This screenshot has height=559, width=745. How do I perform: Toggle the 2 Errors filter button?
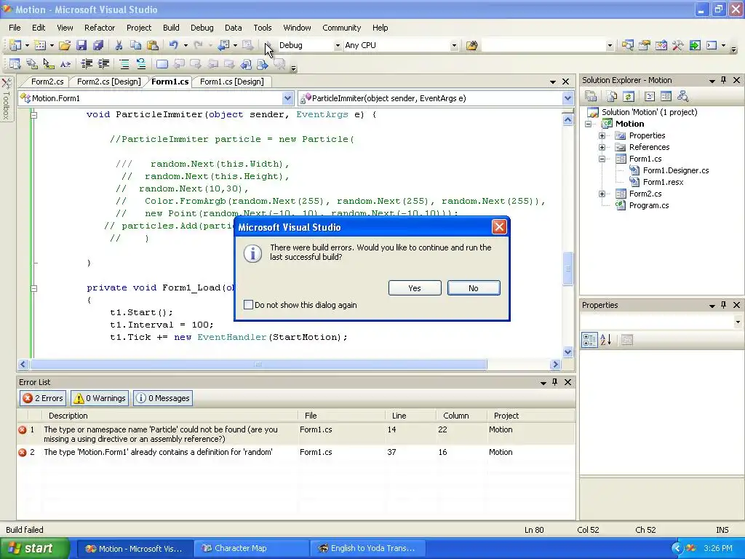43,398
